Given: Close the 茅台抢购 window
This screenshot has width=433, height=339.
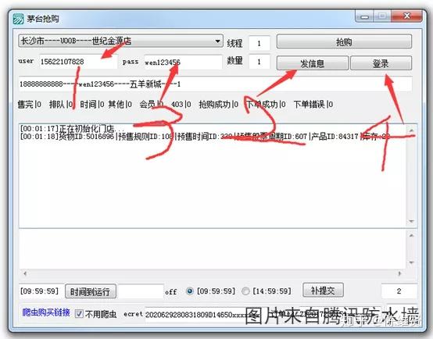Looking at the screenshot, I should [406, 16].
